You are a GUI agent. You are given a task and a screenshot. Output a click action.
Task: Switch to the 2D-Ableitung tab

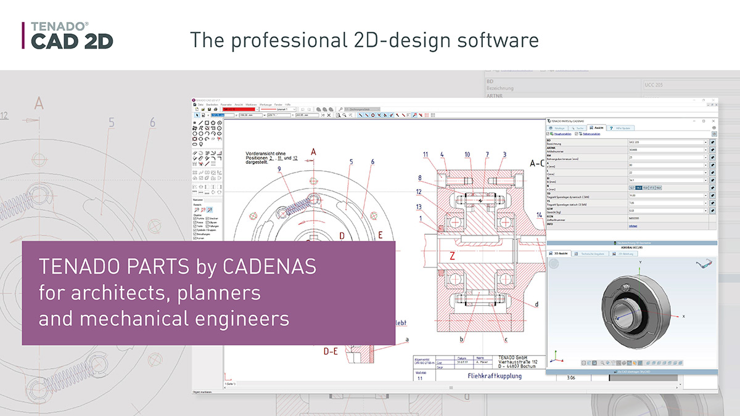[x=624, y=253]
